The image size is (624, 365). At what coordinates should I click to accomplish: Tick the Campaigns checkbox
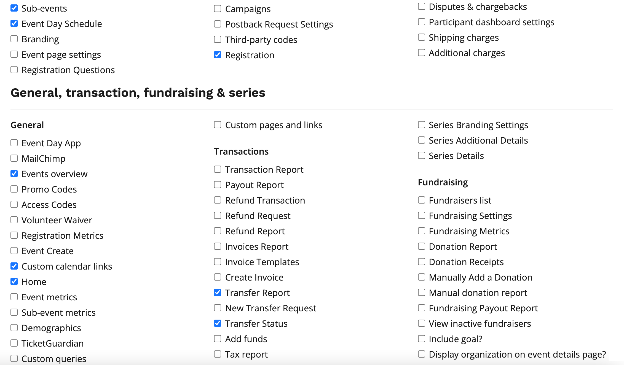[218, 9]
